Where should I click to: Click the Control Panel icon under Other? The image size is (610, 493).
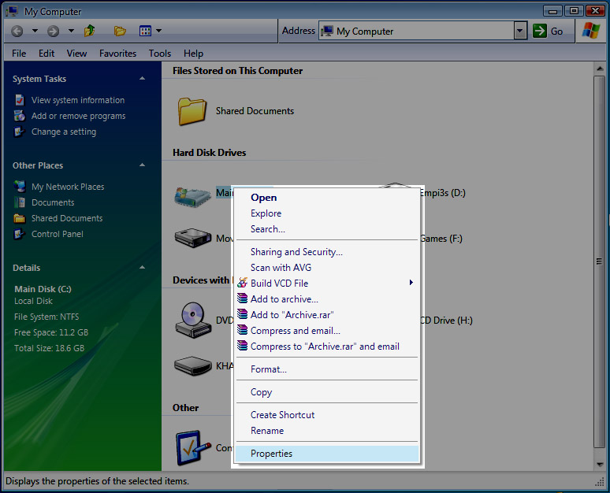point(192,447)
